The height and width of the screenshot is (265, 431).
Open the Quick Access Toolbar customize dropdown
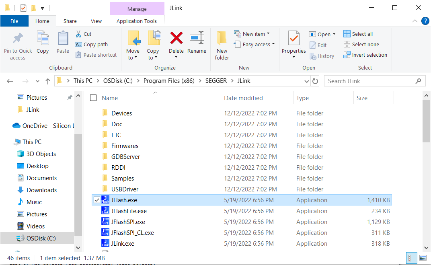click(42, 8)
